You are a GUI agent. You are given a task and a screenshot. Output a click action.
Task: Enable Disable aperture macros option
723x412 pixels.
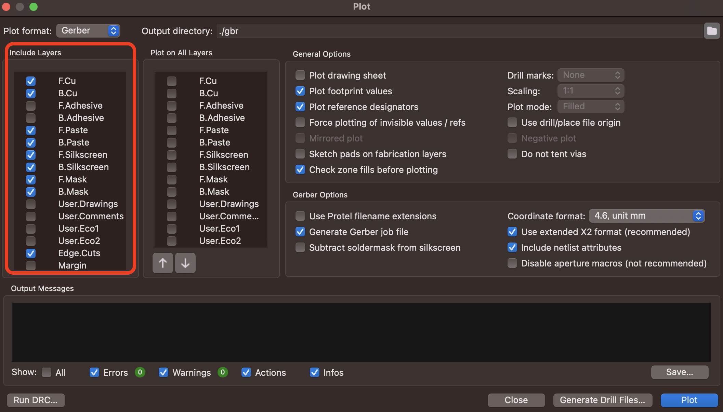click(512, 263)
